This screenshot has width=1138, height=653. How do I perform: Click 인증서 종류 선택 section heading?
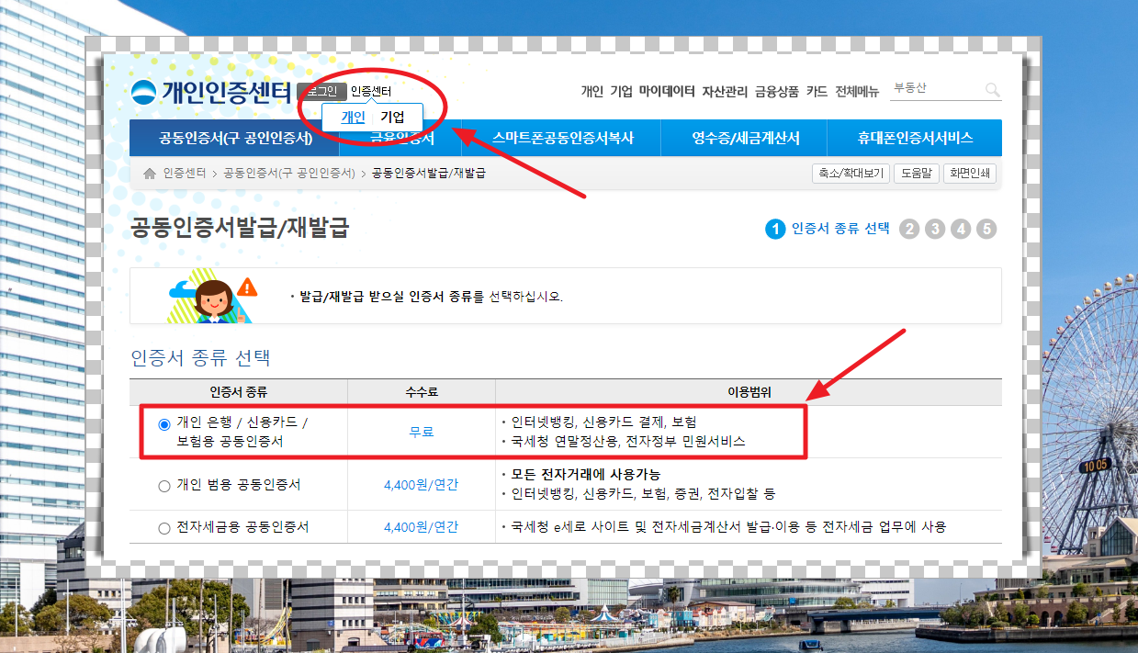point(200,357)
